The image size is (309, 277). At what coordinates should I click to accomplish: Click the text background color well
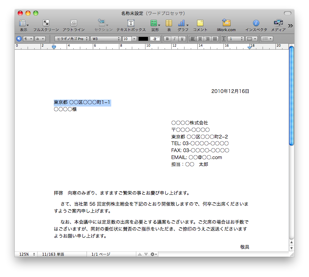(x=155, y=39)
